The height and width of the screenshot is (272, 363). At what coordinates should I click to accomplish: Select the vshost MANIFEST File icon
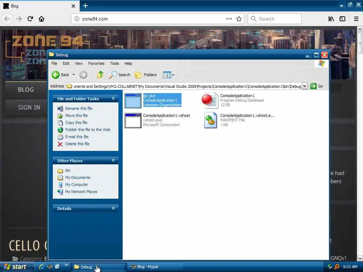tap(211, 120)
